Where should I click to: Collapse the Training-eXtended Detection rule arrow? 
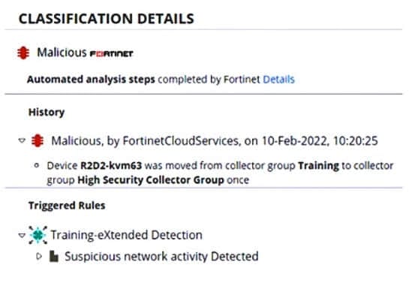(22, 235)
